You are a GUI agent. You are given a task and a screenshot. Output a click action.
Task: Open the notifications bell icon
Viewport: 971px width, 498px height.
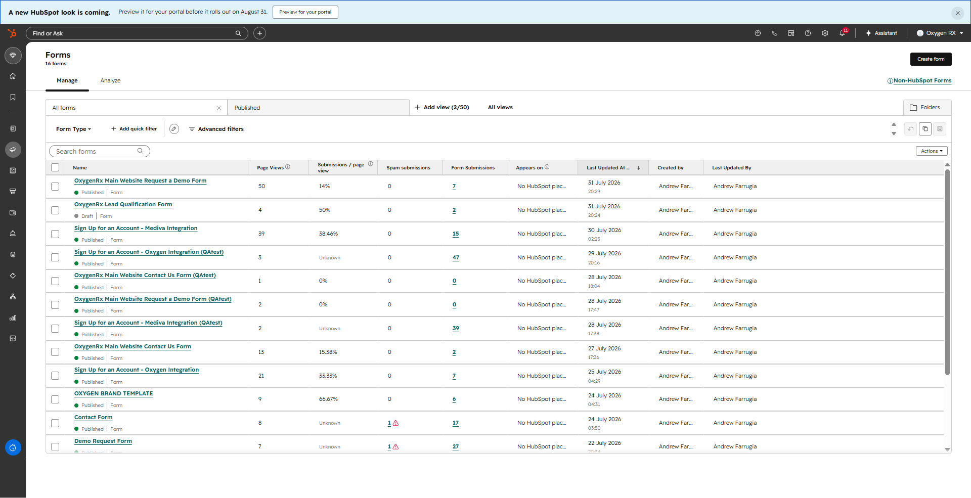(843, 33)
